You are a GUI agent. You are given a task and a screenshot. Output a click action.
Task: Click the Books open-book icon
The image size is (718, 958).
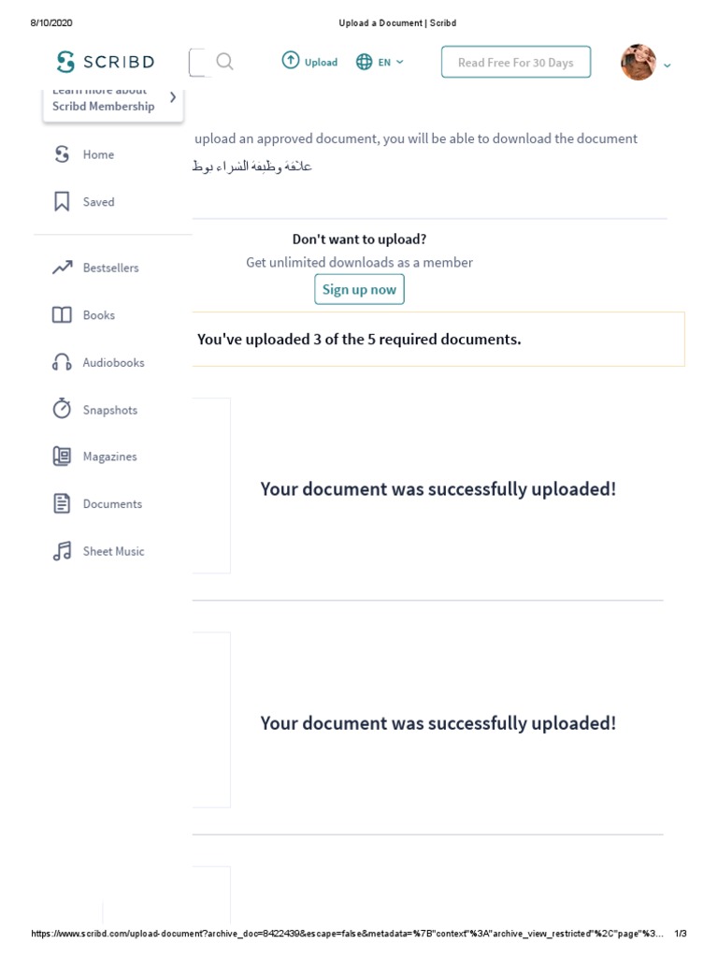coord(62,314)
